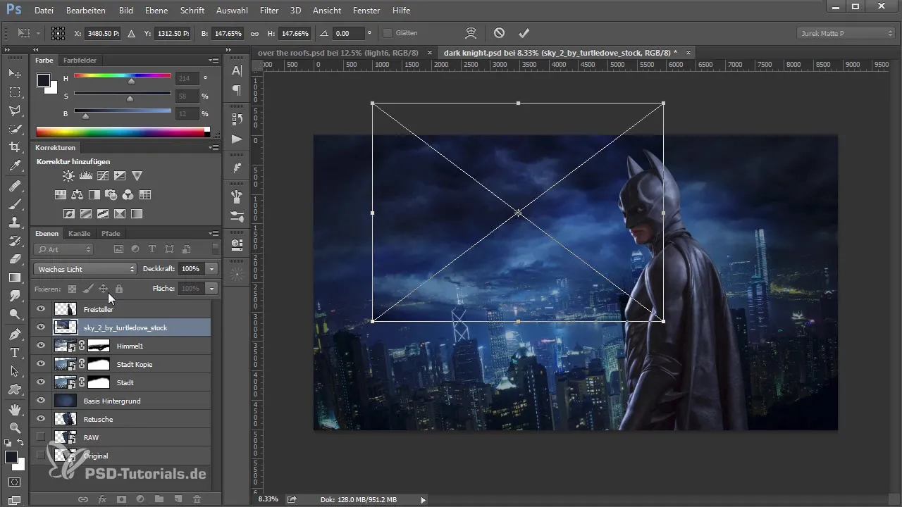Hide the Stadt Kopie layer
Image resolution: width=902 pixels, height=507 pixels.
point(41,364)
